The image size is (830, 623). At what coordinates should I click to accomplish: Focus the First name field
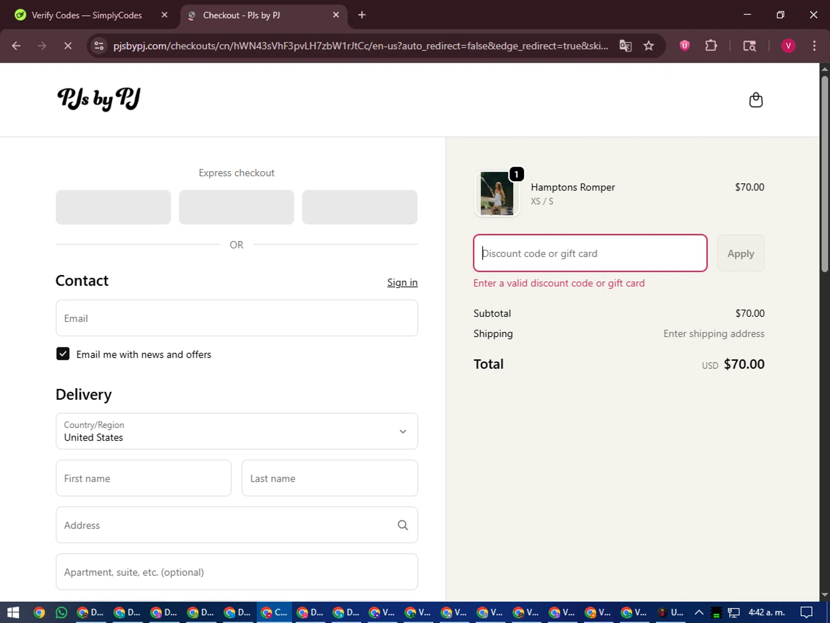tap(143, 478)
